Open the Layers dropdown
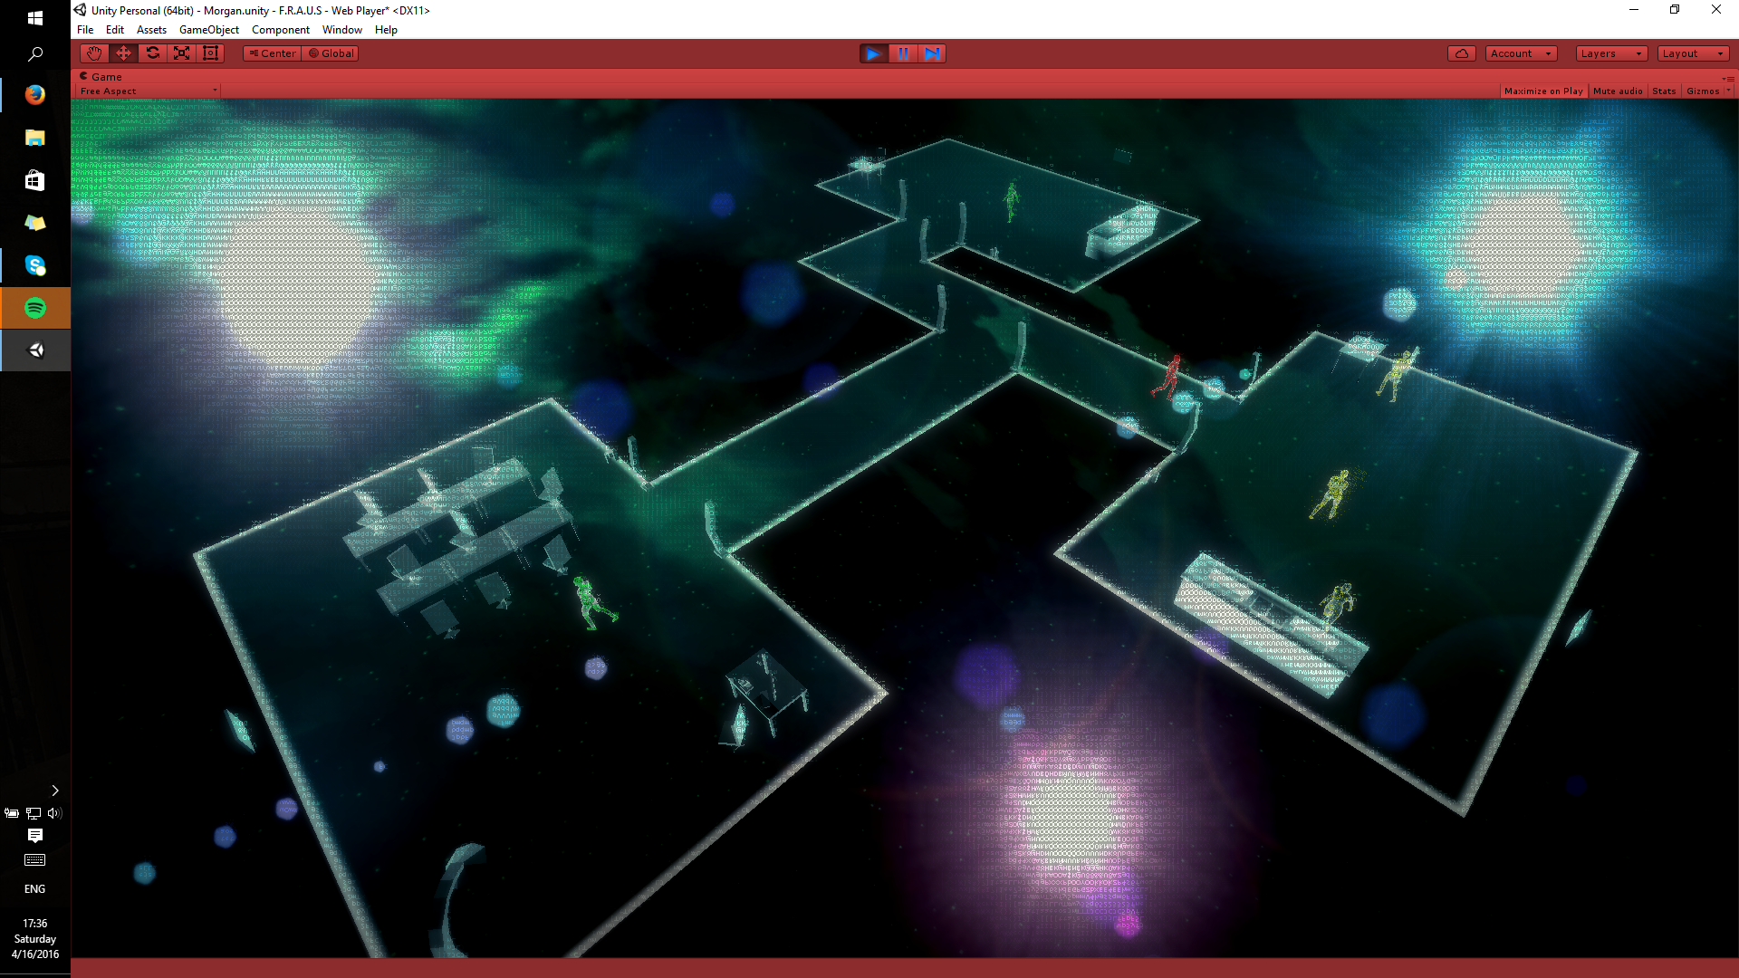1739x978 pixels. coord(1611,53)
